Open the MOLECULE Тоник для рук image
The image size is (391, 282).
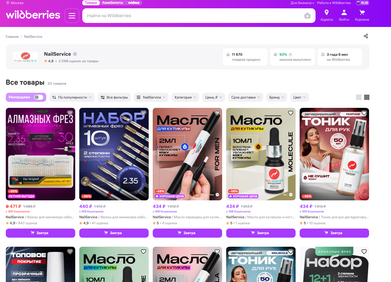[x=261, y=264]
